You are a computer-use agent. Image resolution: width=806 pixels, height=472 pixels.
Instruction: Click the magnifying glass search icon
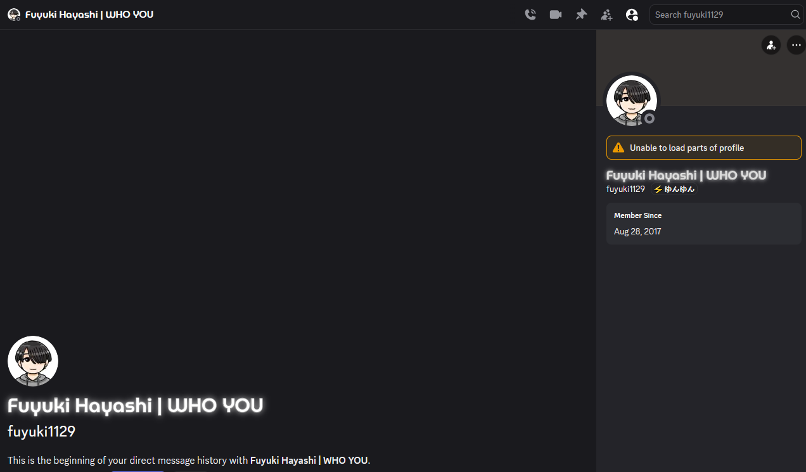point(795,15)
